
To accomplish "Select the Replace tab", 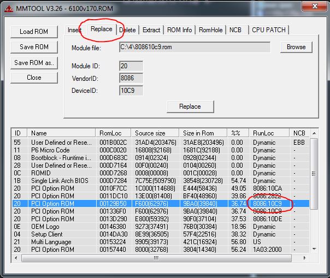I will (101, 29).
